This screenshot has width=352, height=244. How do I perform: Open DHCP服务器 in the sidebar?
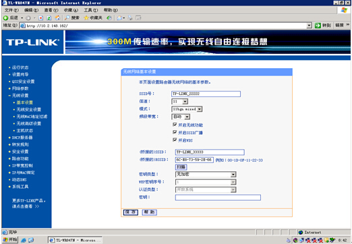pyautogui.click(x=22, y=138)
